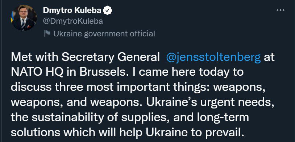Open the @jensstoltenberg mention link
295x142 pixels.
[213, 57]
